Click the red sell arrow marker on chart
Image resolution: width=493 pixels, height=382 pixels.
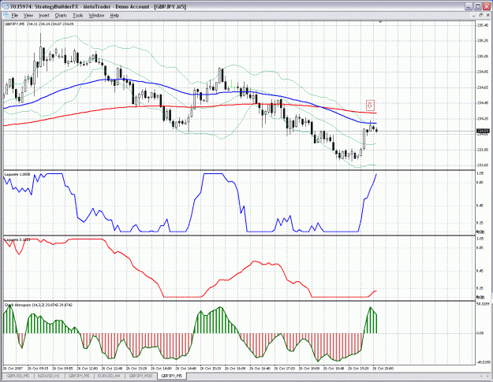click(x=371, y=106)
